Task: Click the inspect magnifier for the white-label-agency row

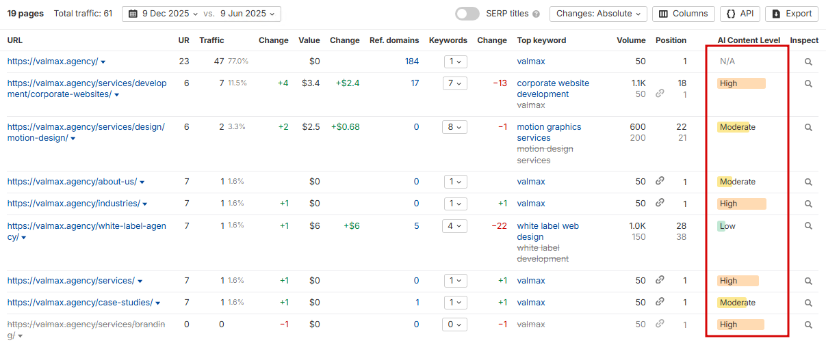Action: [808, 226]
